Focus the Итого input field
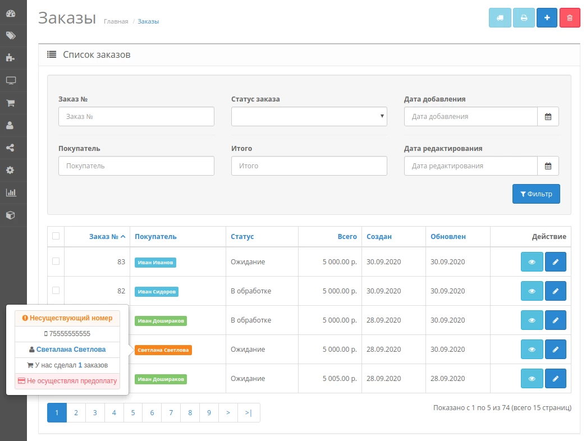The width and height of the screenshot is (586, 441). click(309, 166)
